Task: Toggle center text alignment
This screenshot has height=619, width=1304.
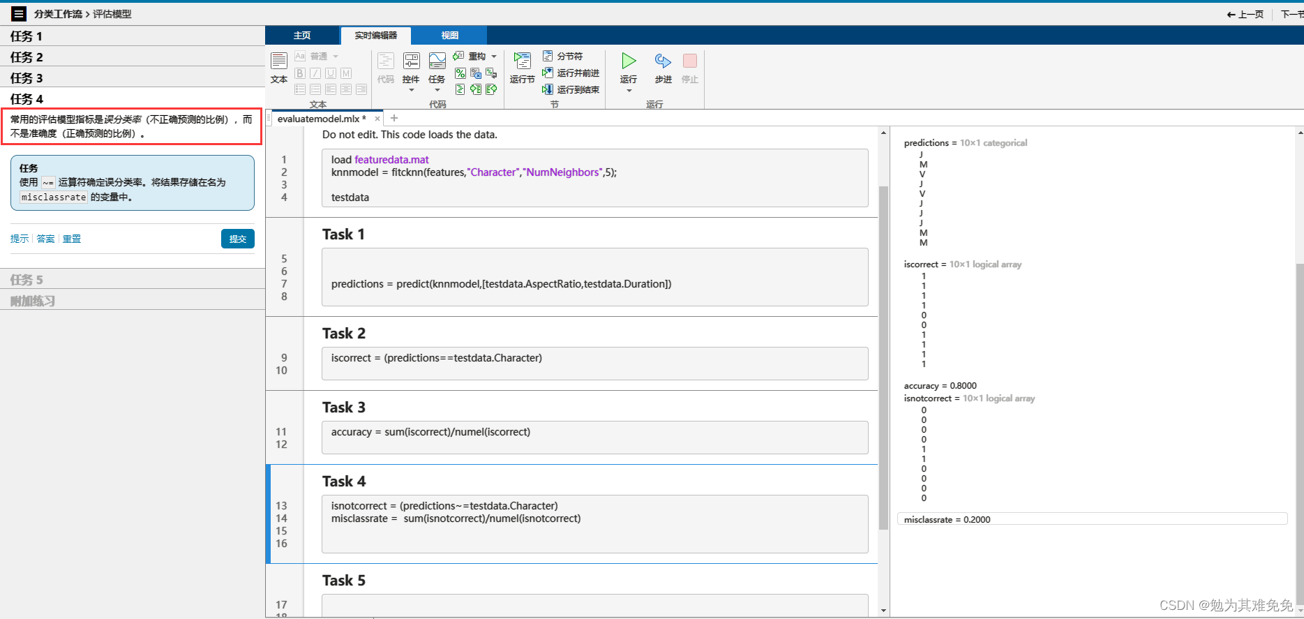Action: tap(346, 89)
